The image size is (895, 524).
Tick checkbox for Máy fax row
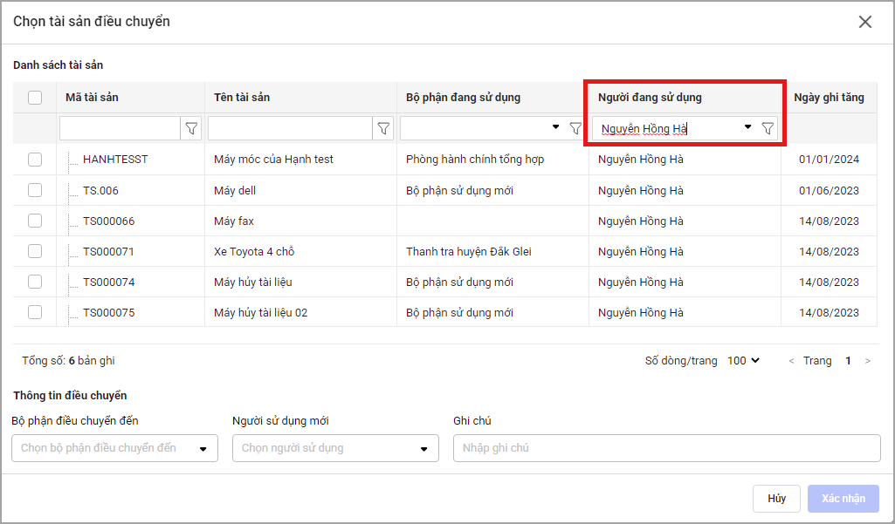(x=35, y=221)
